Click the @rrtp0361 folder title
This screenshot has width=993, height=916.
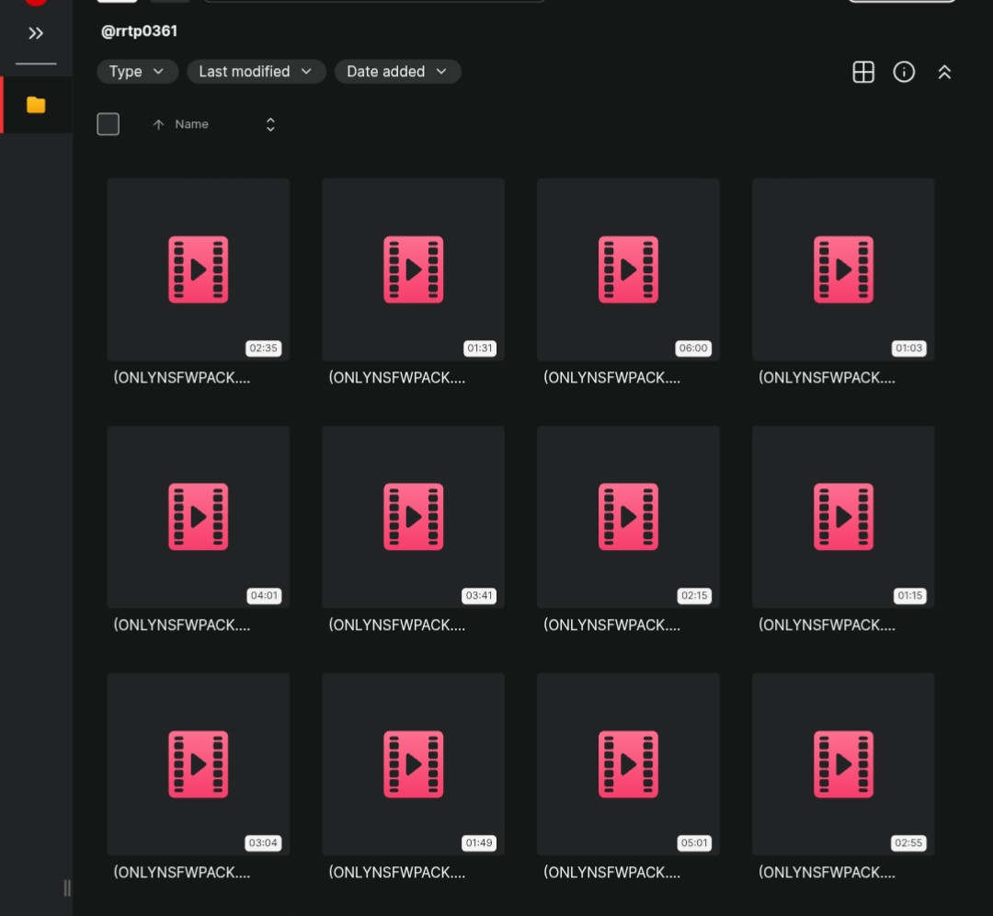coord(140,31)
